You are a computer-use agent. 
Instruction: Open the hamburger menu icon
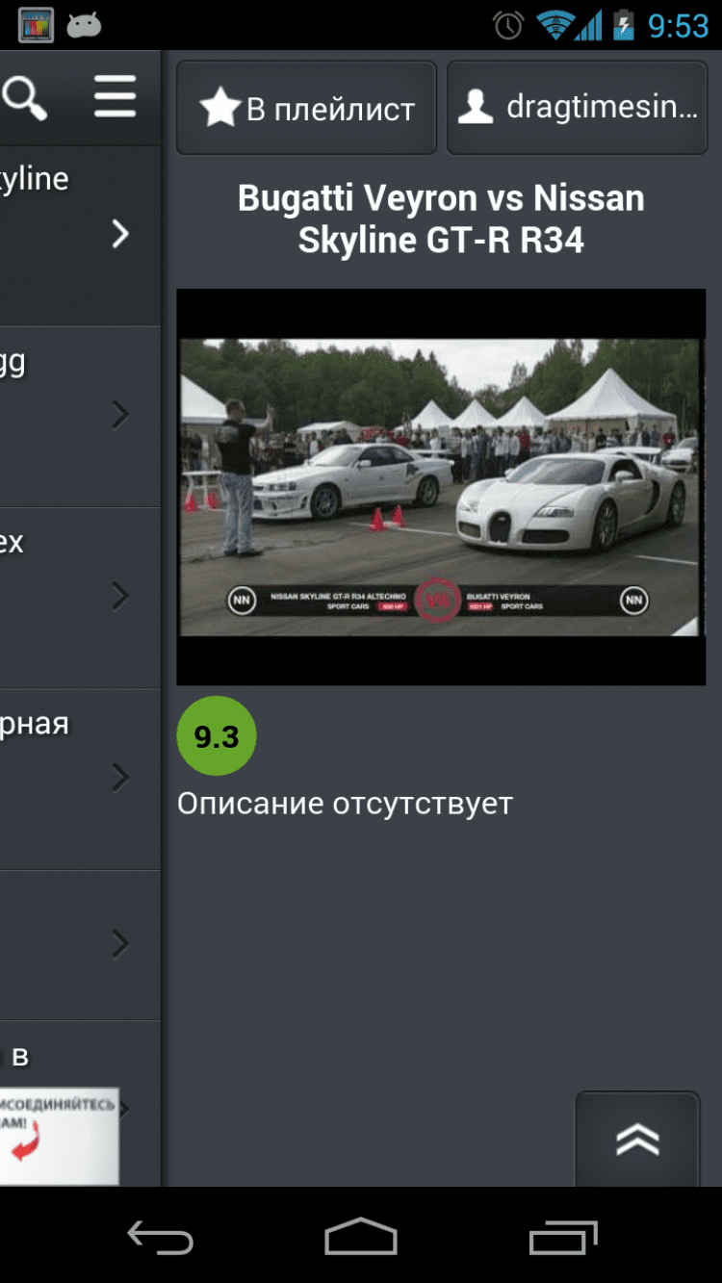pyautogui.click(x=115, y=97)
